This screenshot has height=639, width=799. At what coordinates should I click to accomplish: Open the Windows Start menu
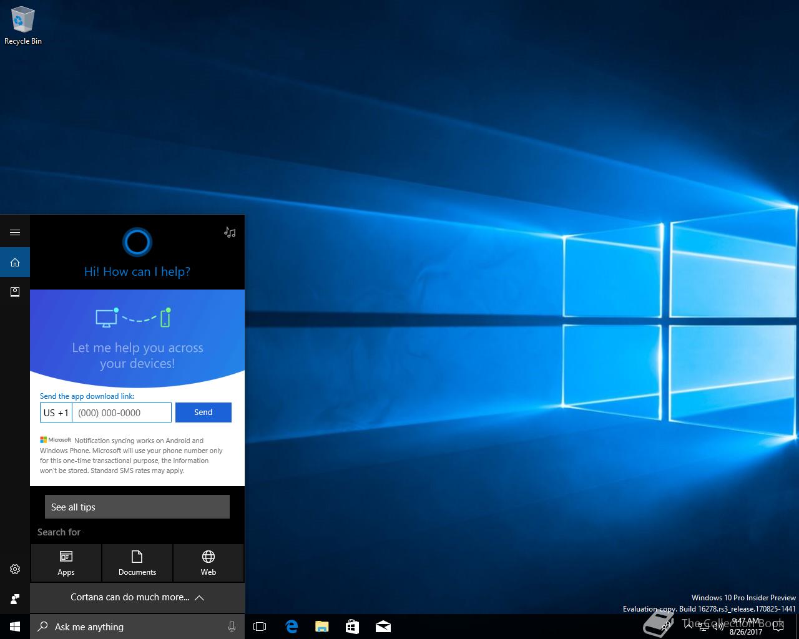pos(15,627)
